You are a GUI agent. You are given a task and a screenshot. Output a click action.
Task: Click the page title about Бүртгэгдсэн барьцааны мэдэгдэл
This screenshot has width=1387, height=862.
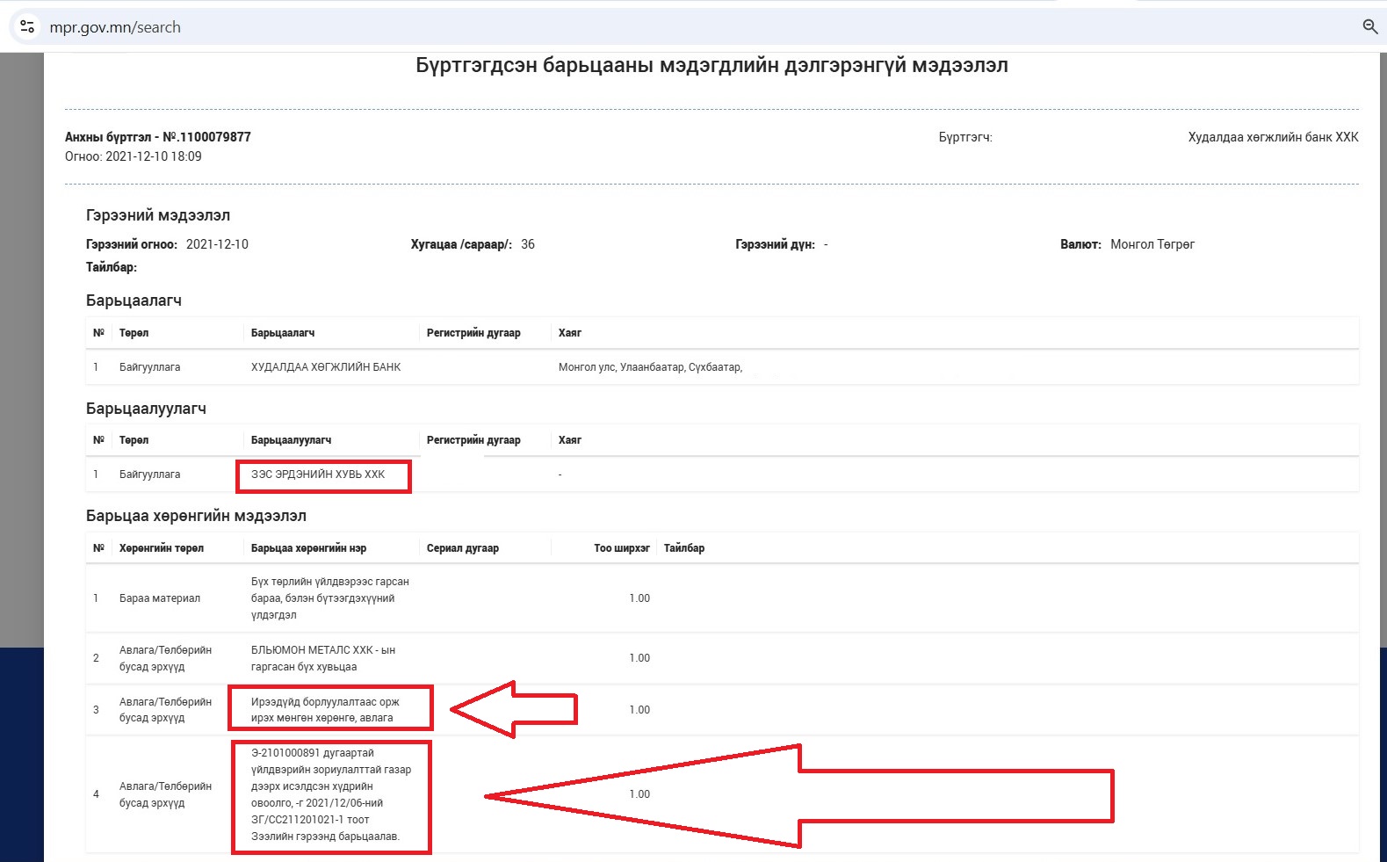(712, 66)
